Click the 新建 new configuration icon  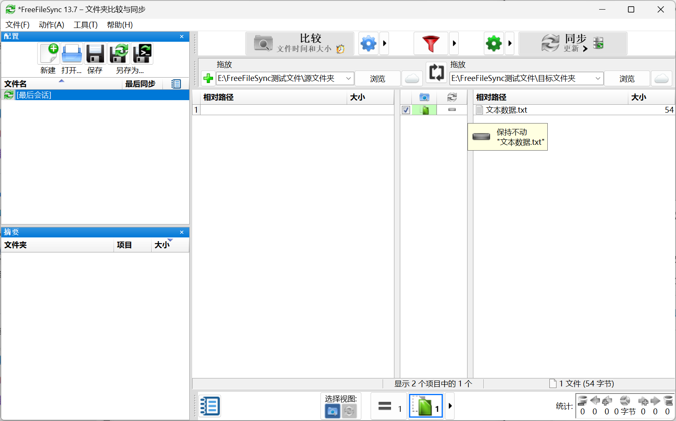[x=49, y=54]
